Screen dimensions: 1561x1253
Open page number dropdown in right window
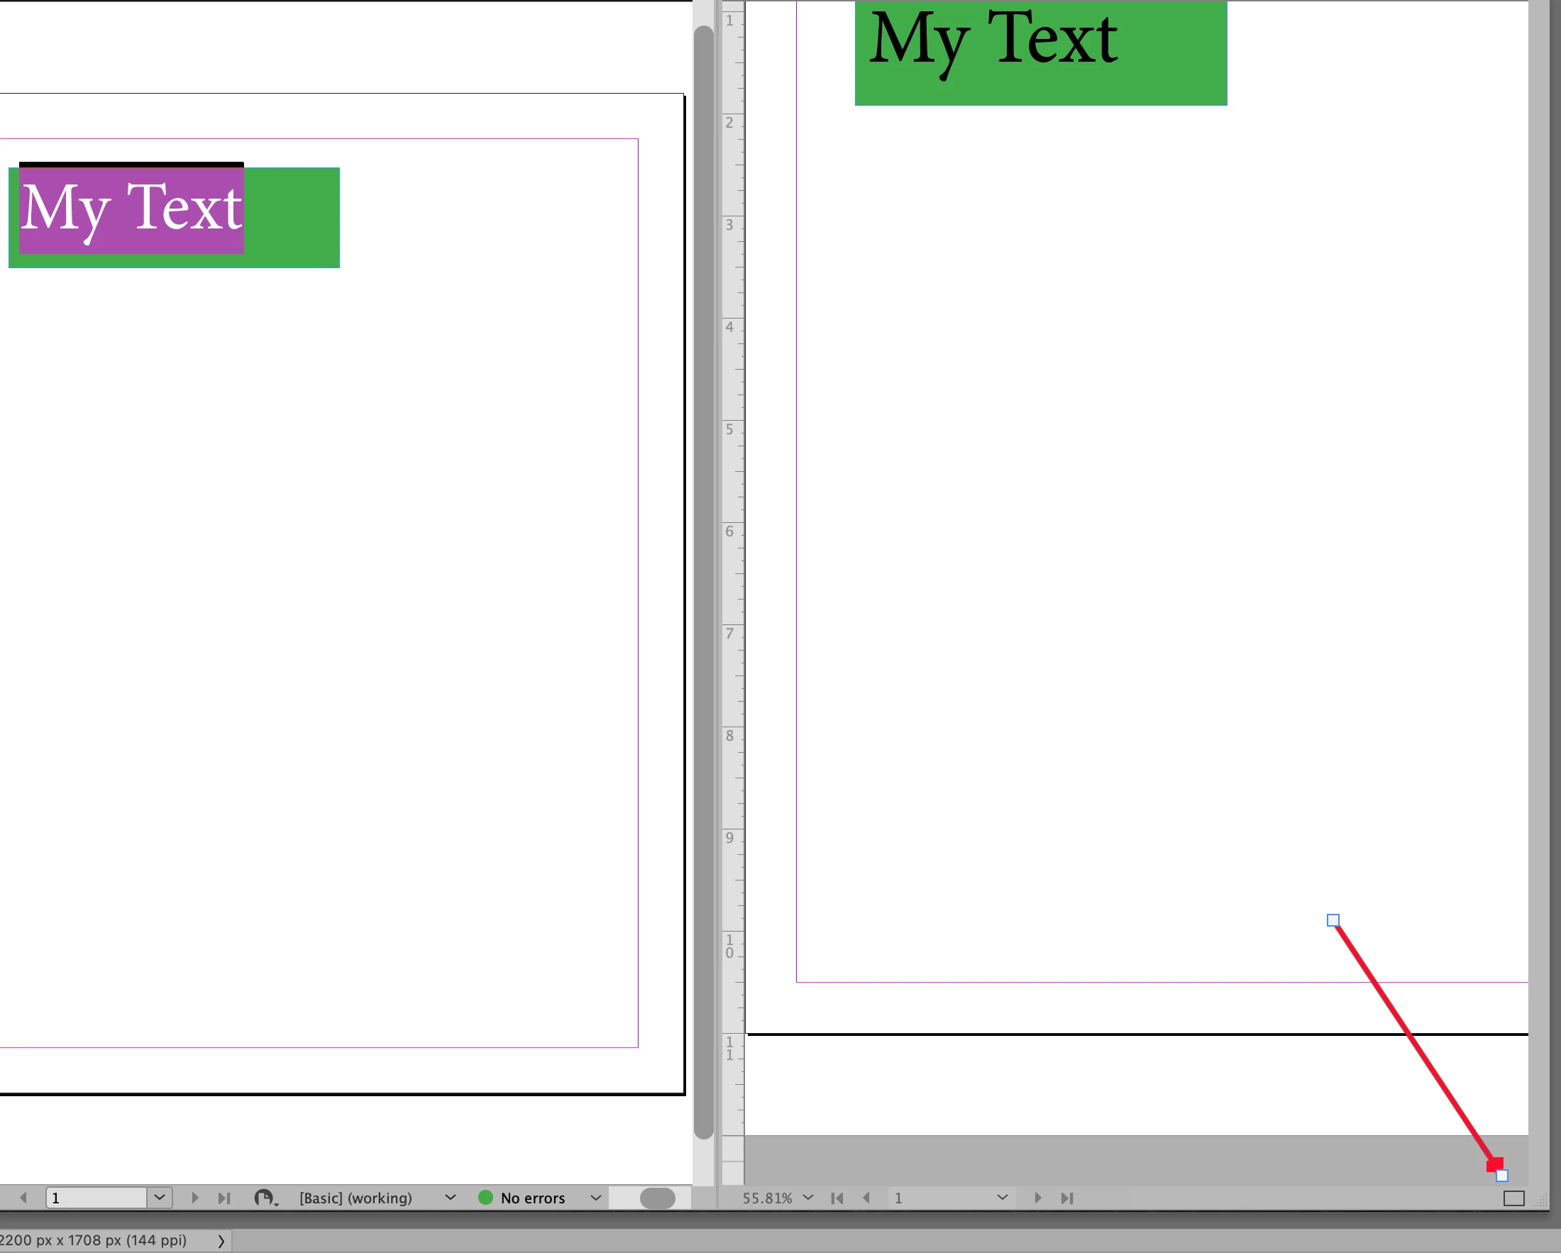pos(1002,1197)
